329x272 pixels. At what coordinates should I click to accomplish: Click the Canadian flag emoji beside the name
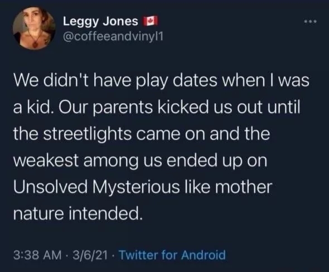pyautogui.click(x=150, y=21)
